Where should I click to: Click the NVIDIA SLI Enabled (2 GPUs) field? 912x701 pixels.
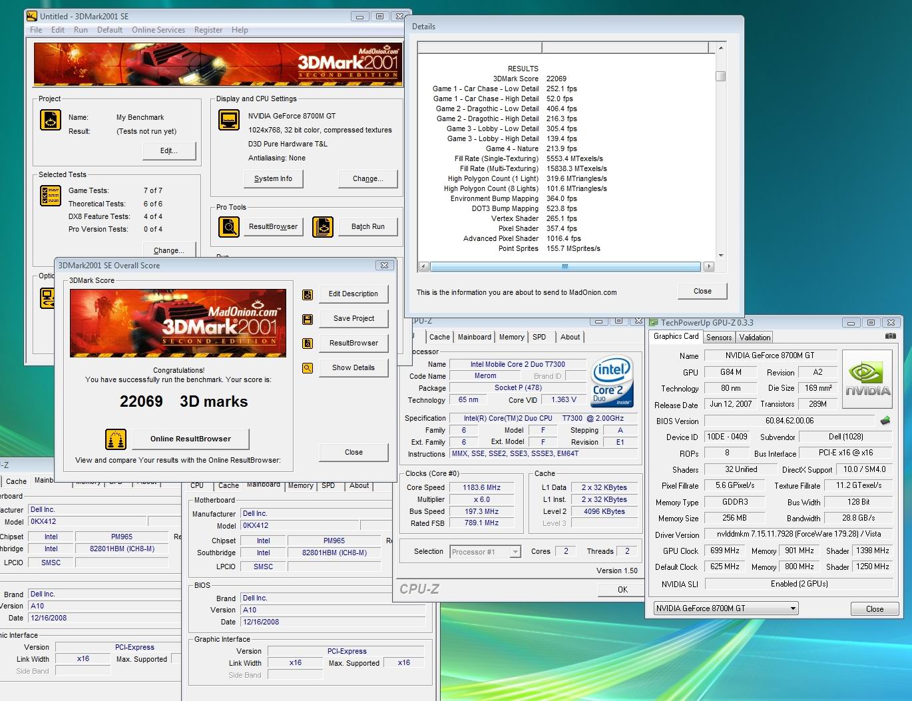coord(798,584)
